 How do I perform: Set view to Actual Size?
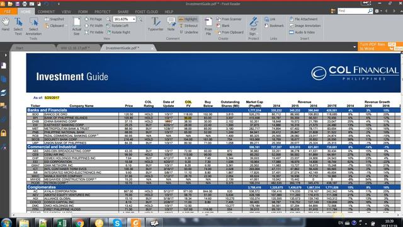(x=77, y=26)
